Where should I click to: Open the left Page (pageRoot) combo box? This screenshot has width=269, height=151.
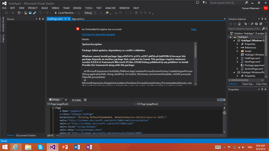pos(92,104)
